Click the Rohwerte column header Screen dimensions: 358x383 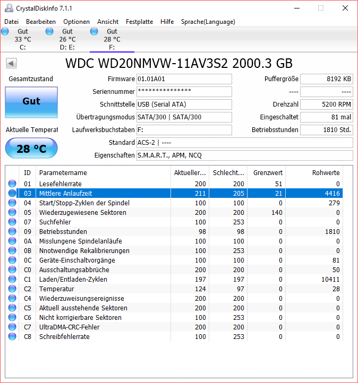pos(314,173)
